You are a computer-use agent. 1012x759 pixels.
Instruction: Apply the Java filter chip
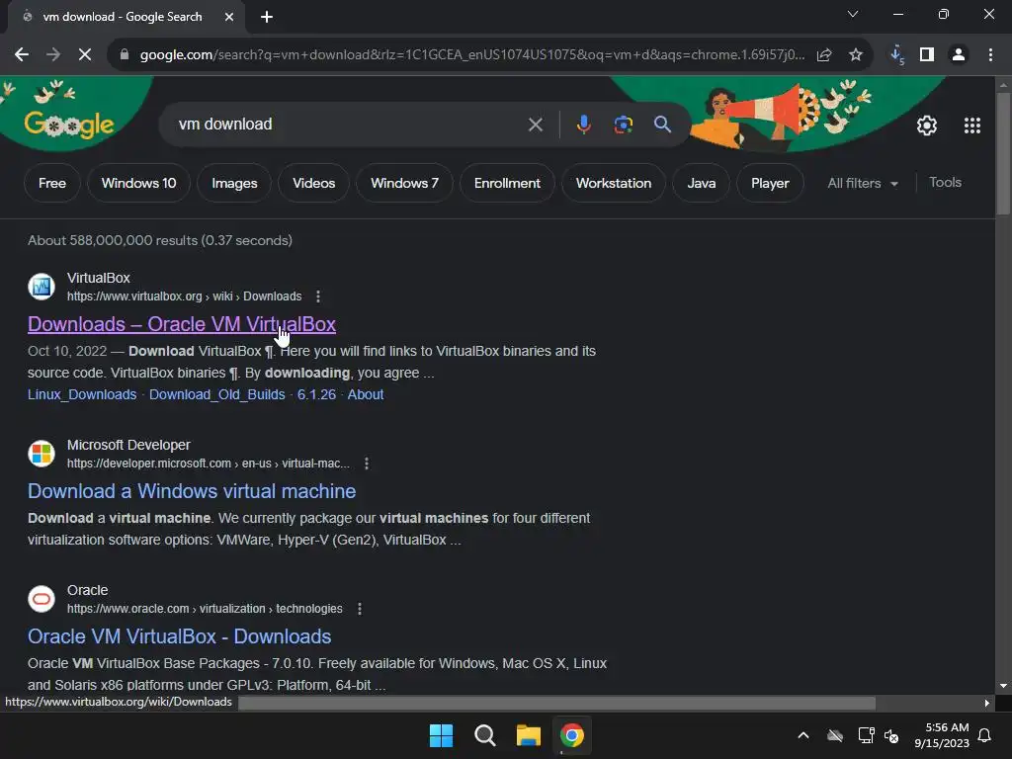[702, 183]
